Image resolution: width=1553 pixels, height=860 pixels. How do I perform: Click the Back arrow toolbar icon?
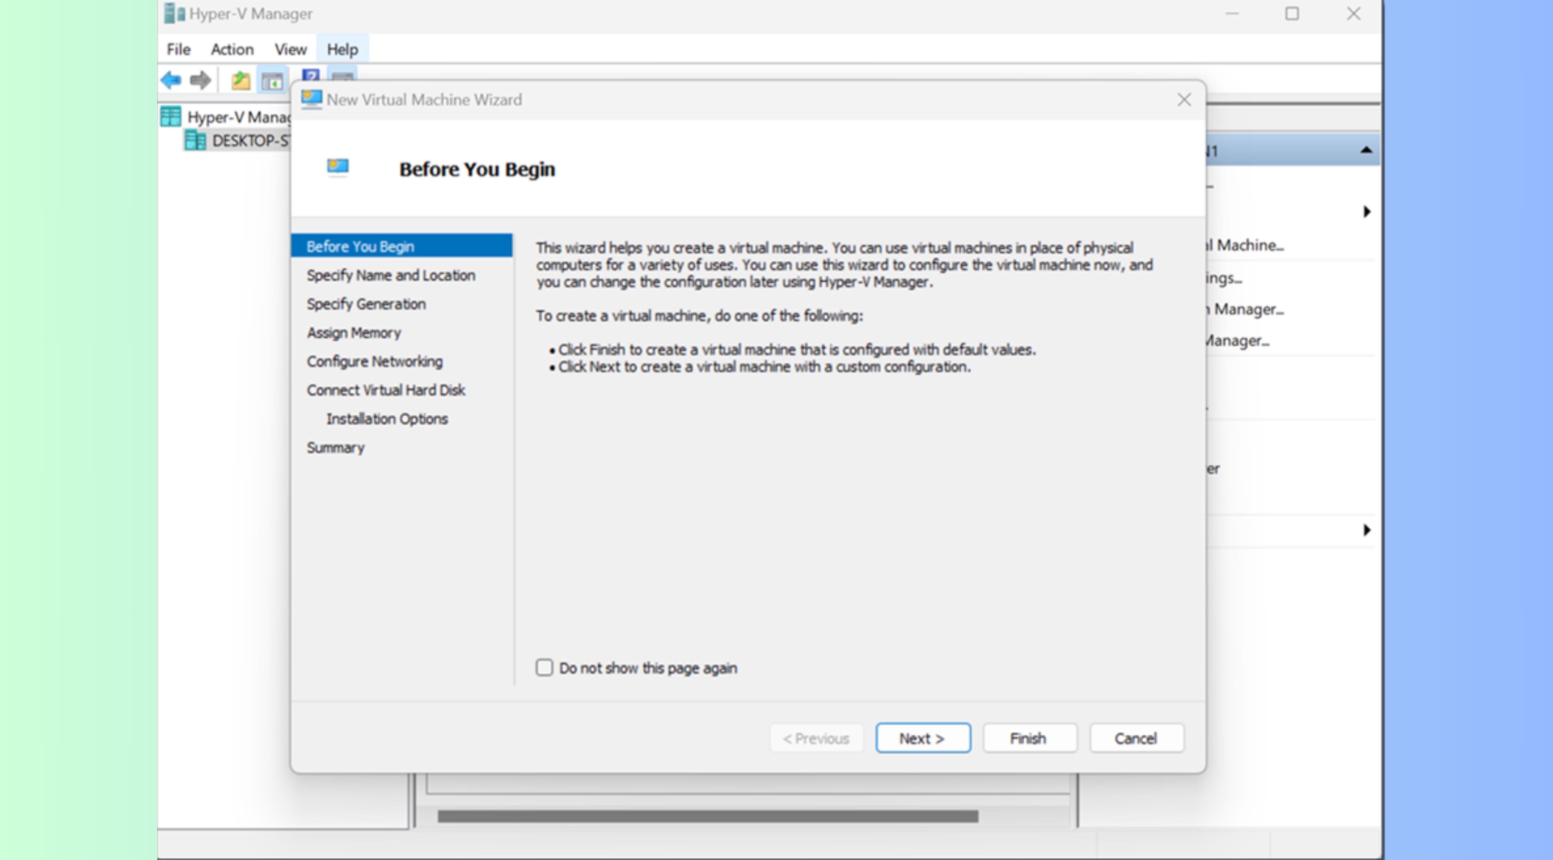click(x=171, y=80)
